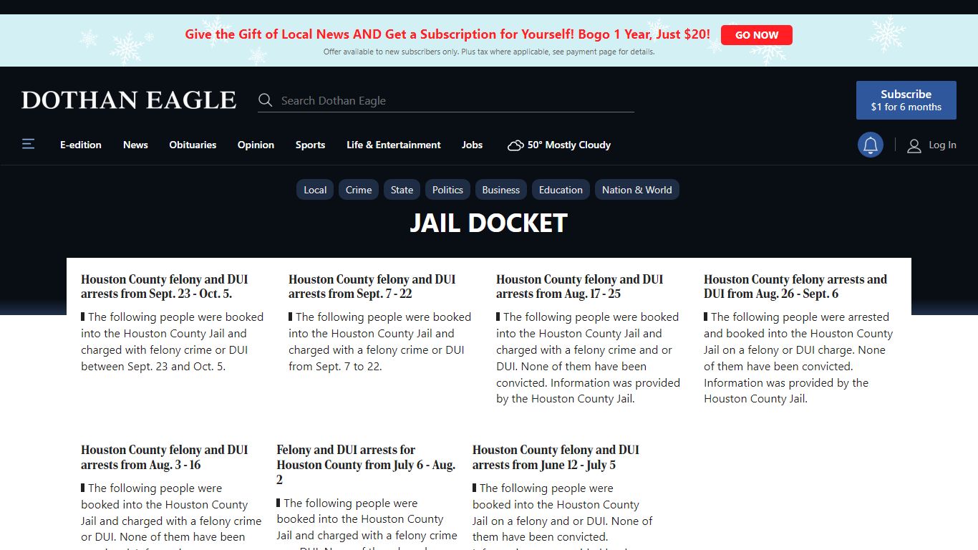This screenshot has height=550, width=978.
Task: Click summary 'between Sept. 23 and Oct. 5.'
Action: 153,366
